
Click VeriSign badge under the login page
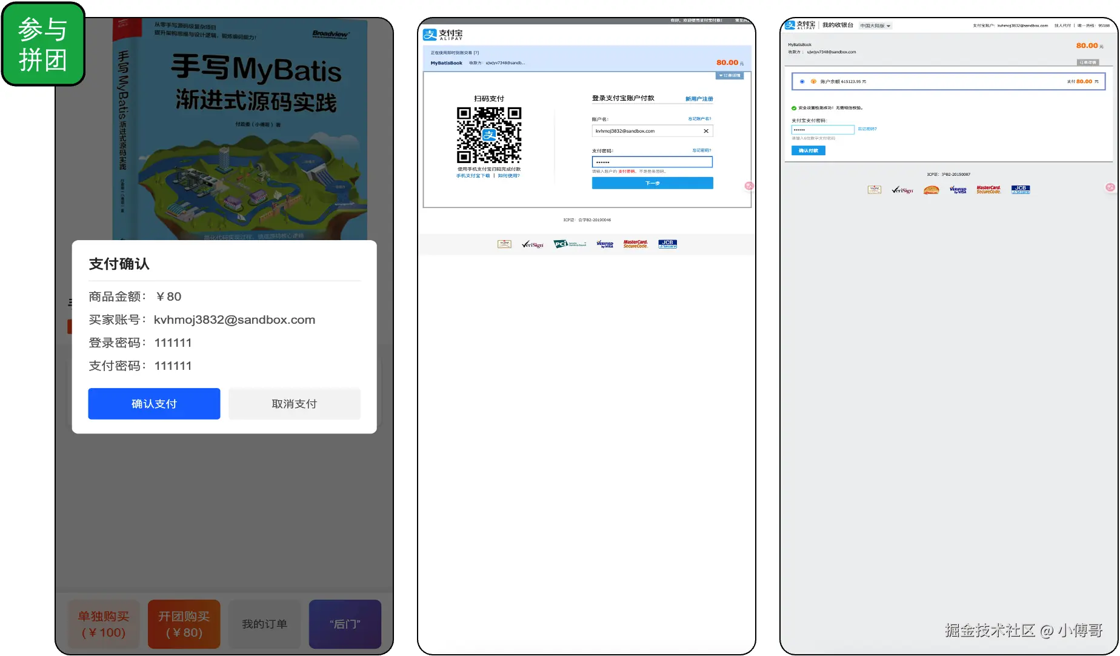[x=533, y=244]
